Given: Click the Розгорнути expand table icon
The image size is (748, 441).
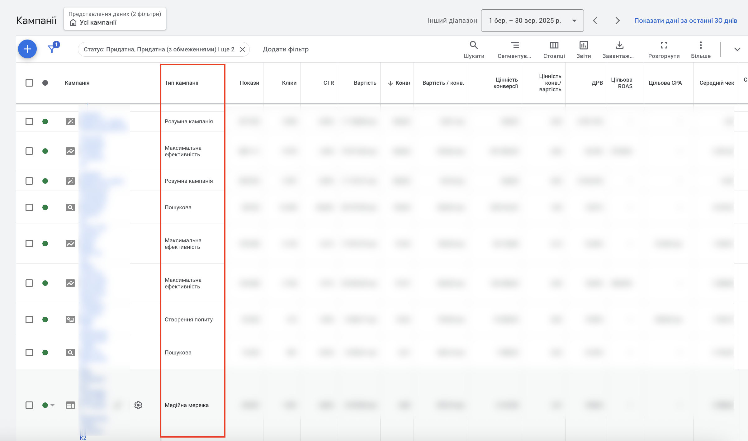Looking at the screenshot, I should click(664, 49).
